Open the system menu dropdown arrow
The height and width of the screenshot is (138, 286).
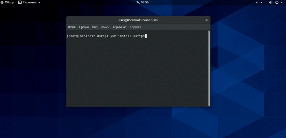[282, 2]
